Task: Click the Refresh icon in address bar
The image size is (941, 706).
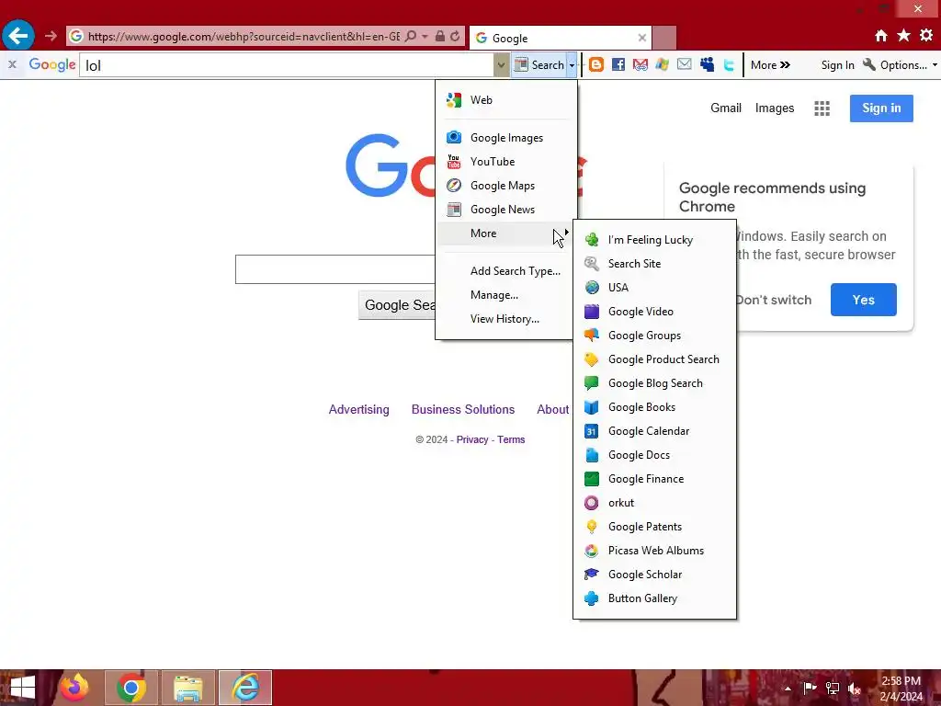Action: (x=456, y=36)
